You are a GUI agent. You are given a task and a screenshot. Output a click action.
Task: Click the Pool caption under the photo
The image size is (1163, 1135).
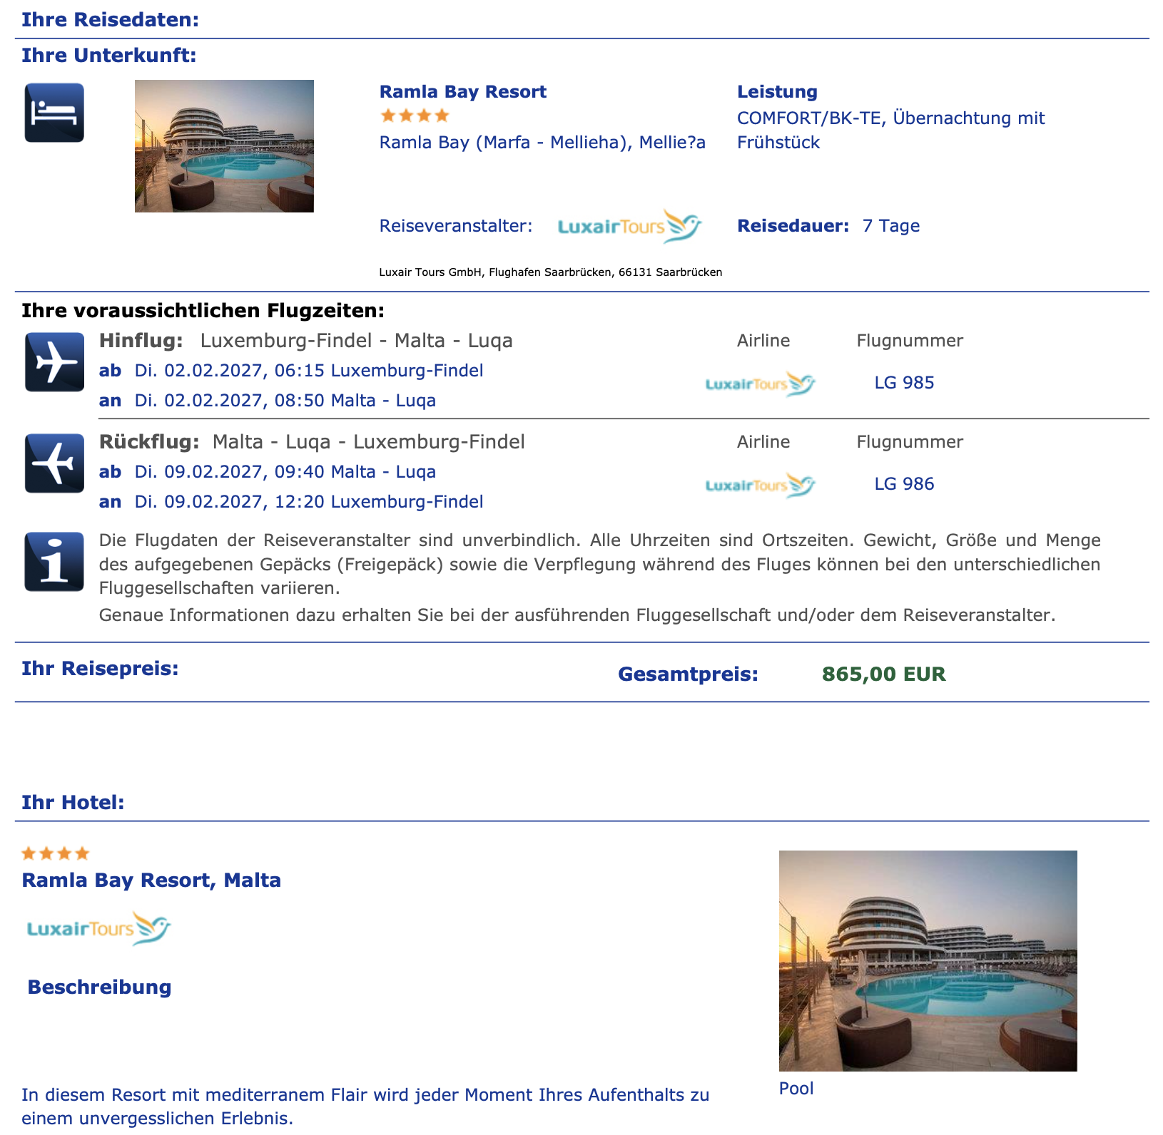click(796, 1089)
